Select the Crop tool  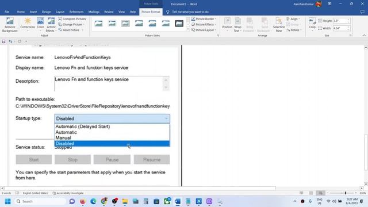pyautogui.click(x=312, y=24)
